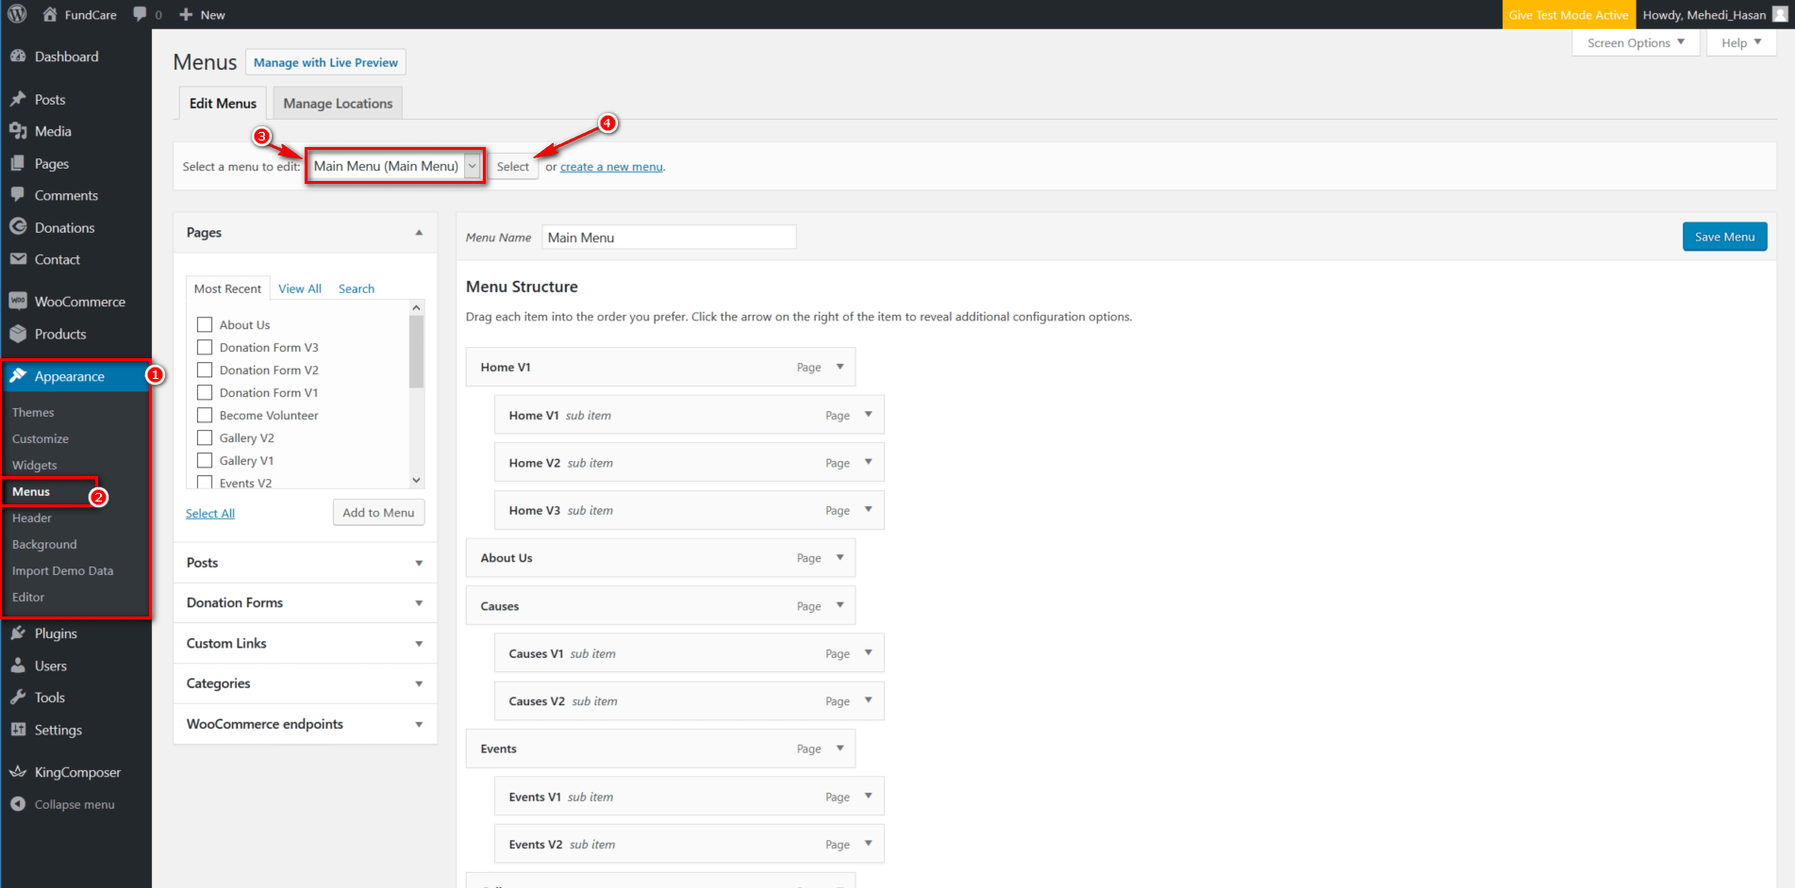Enable the Gallery V2 checkbox
The height and width of the screenshot is (888, 1795).
click(205, 437)
